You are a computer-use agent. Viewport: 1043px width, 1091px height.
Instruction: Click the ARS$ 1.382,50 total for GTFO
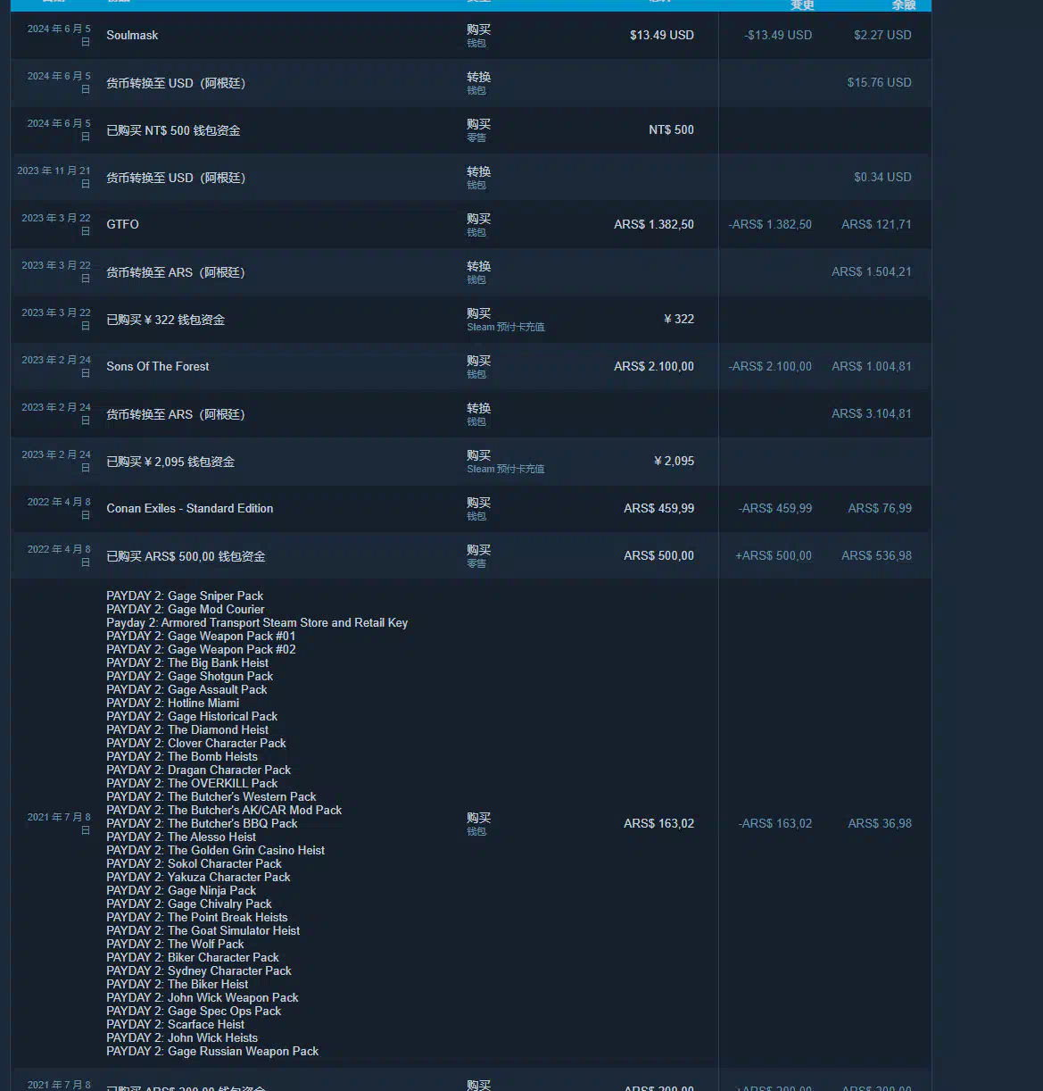(654, 224)
